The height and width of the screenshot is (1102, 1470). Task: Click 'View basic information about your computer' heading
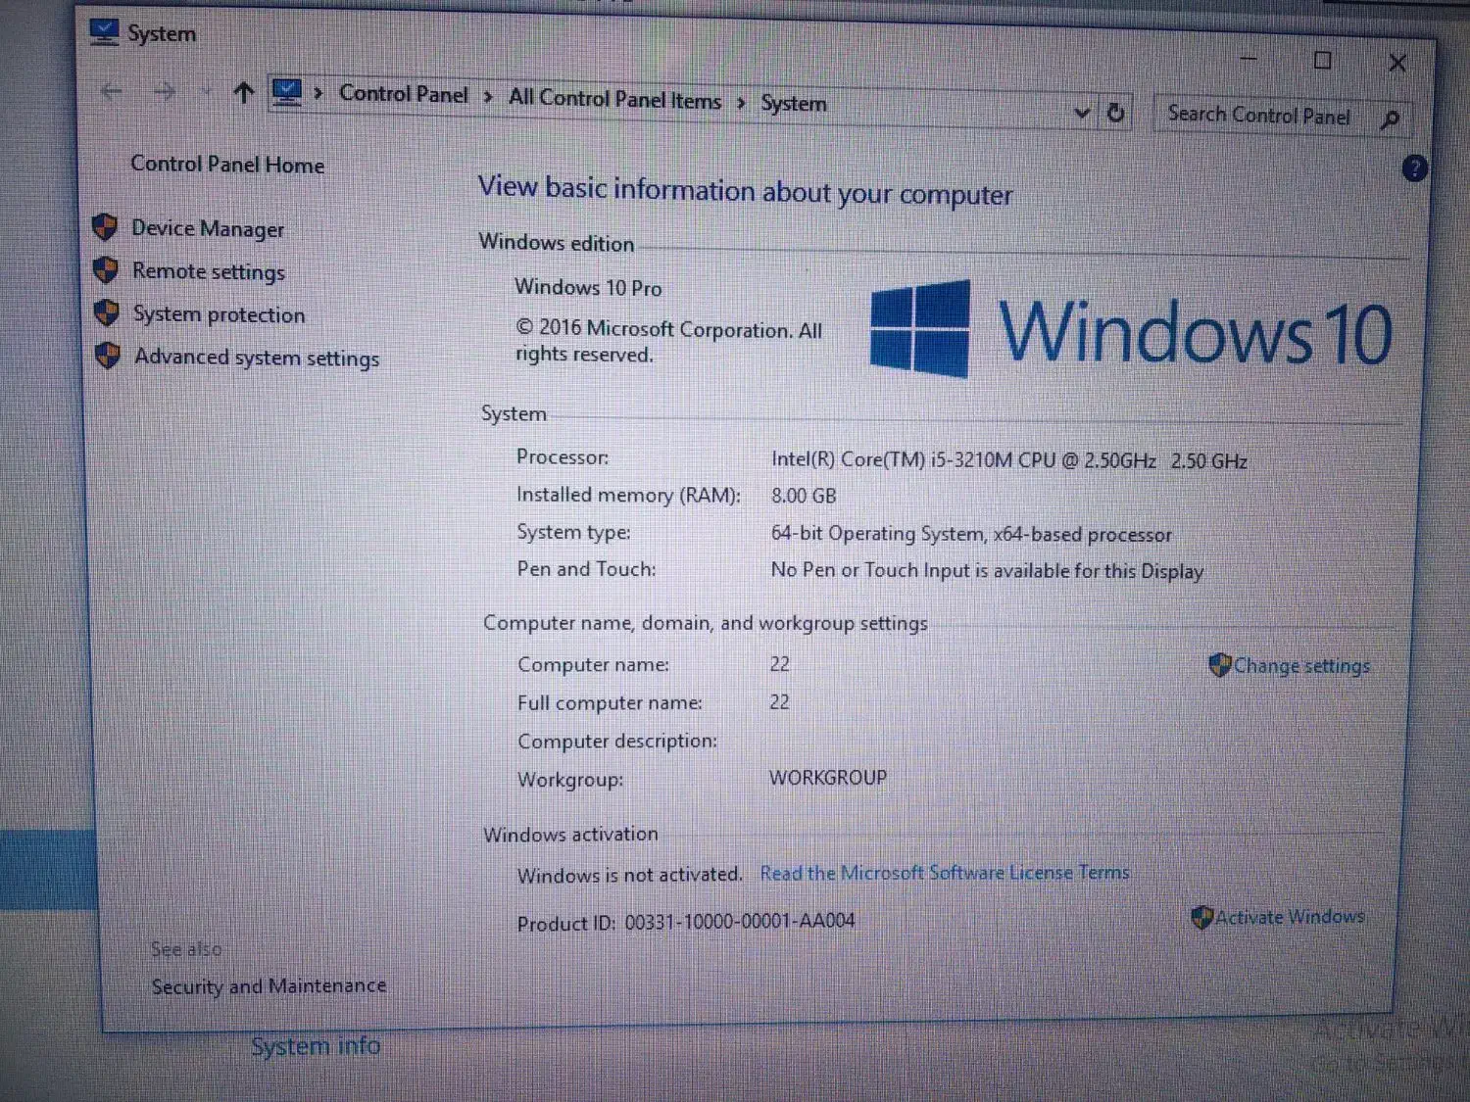click(x=746, y=190)
